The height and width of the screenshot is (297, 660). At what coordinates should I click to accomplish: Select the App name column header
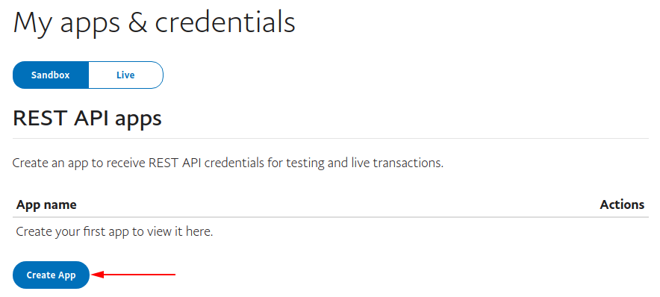46,205
